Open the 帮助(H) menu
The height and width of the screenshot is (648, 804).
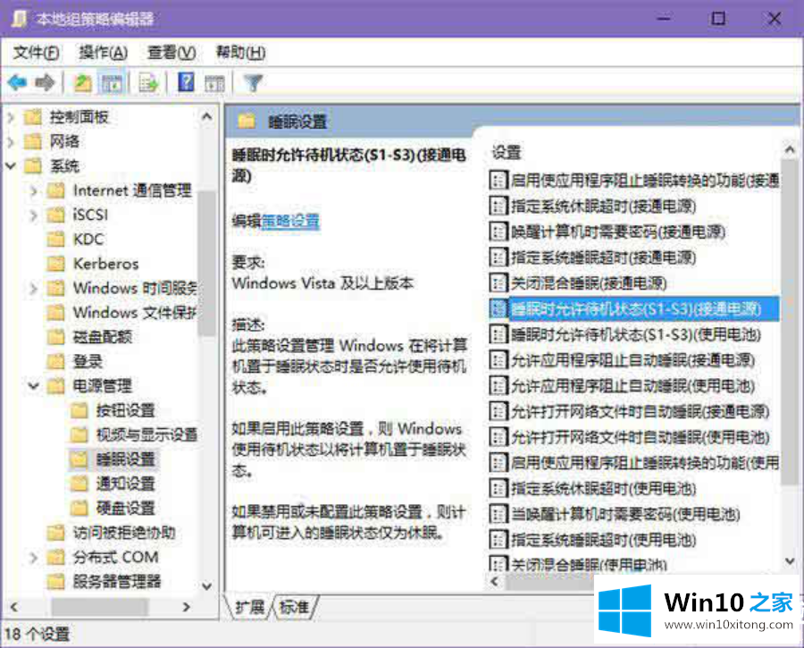click(240, 53)
